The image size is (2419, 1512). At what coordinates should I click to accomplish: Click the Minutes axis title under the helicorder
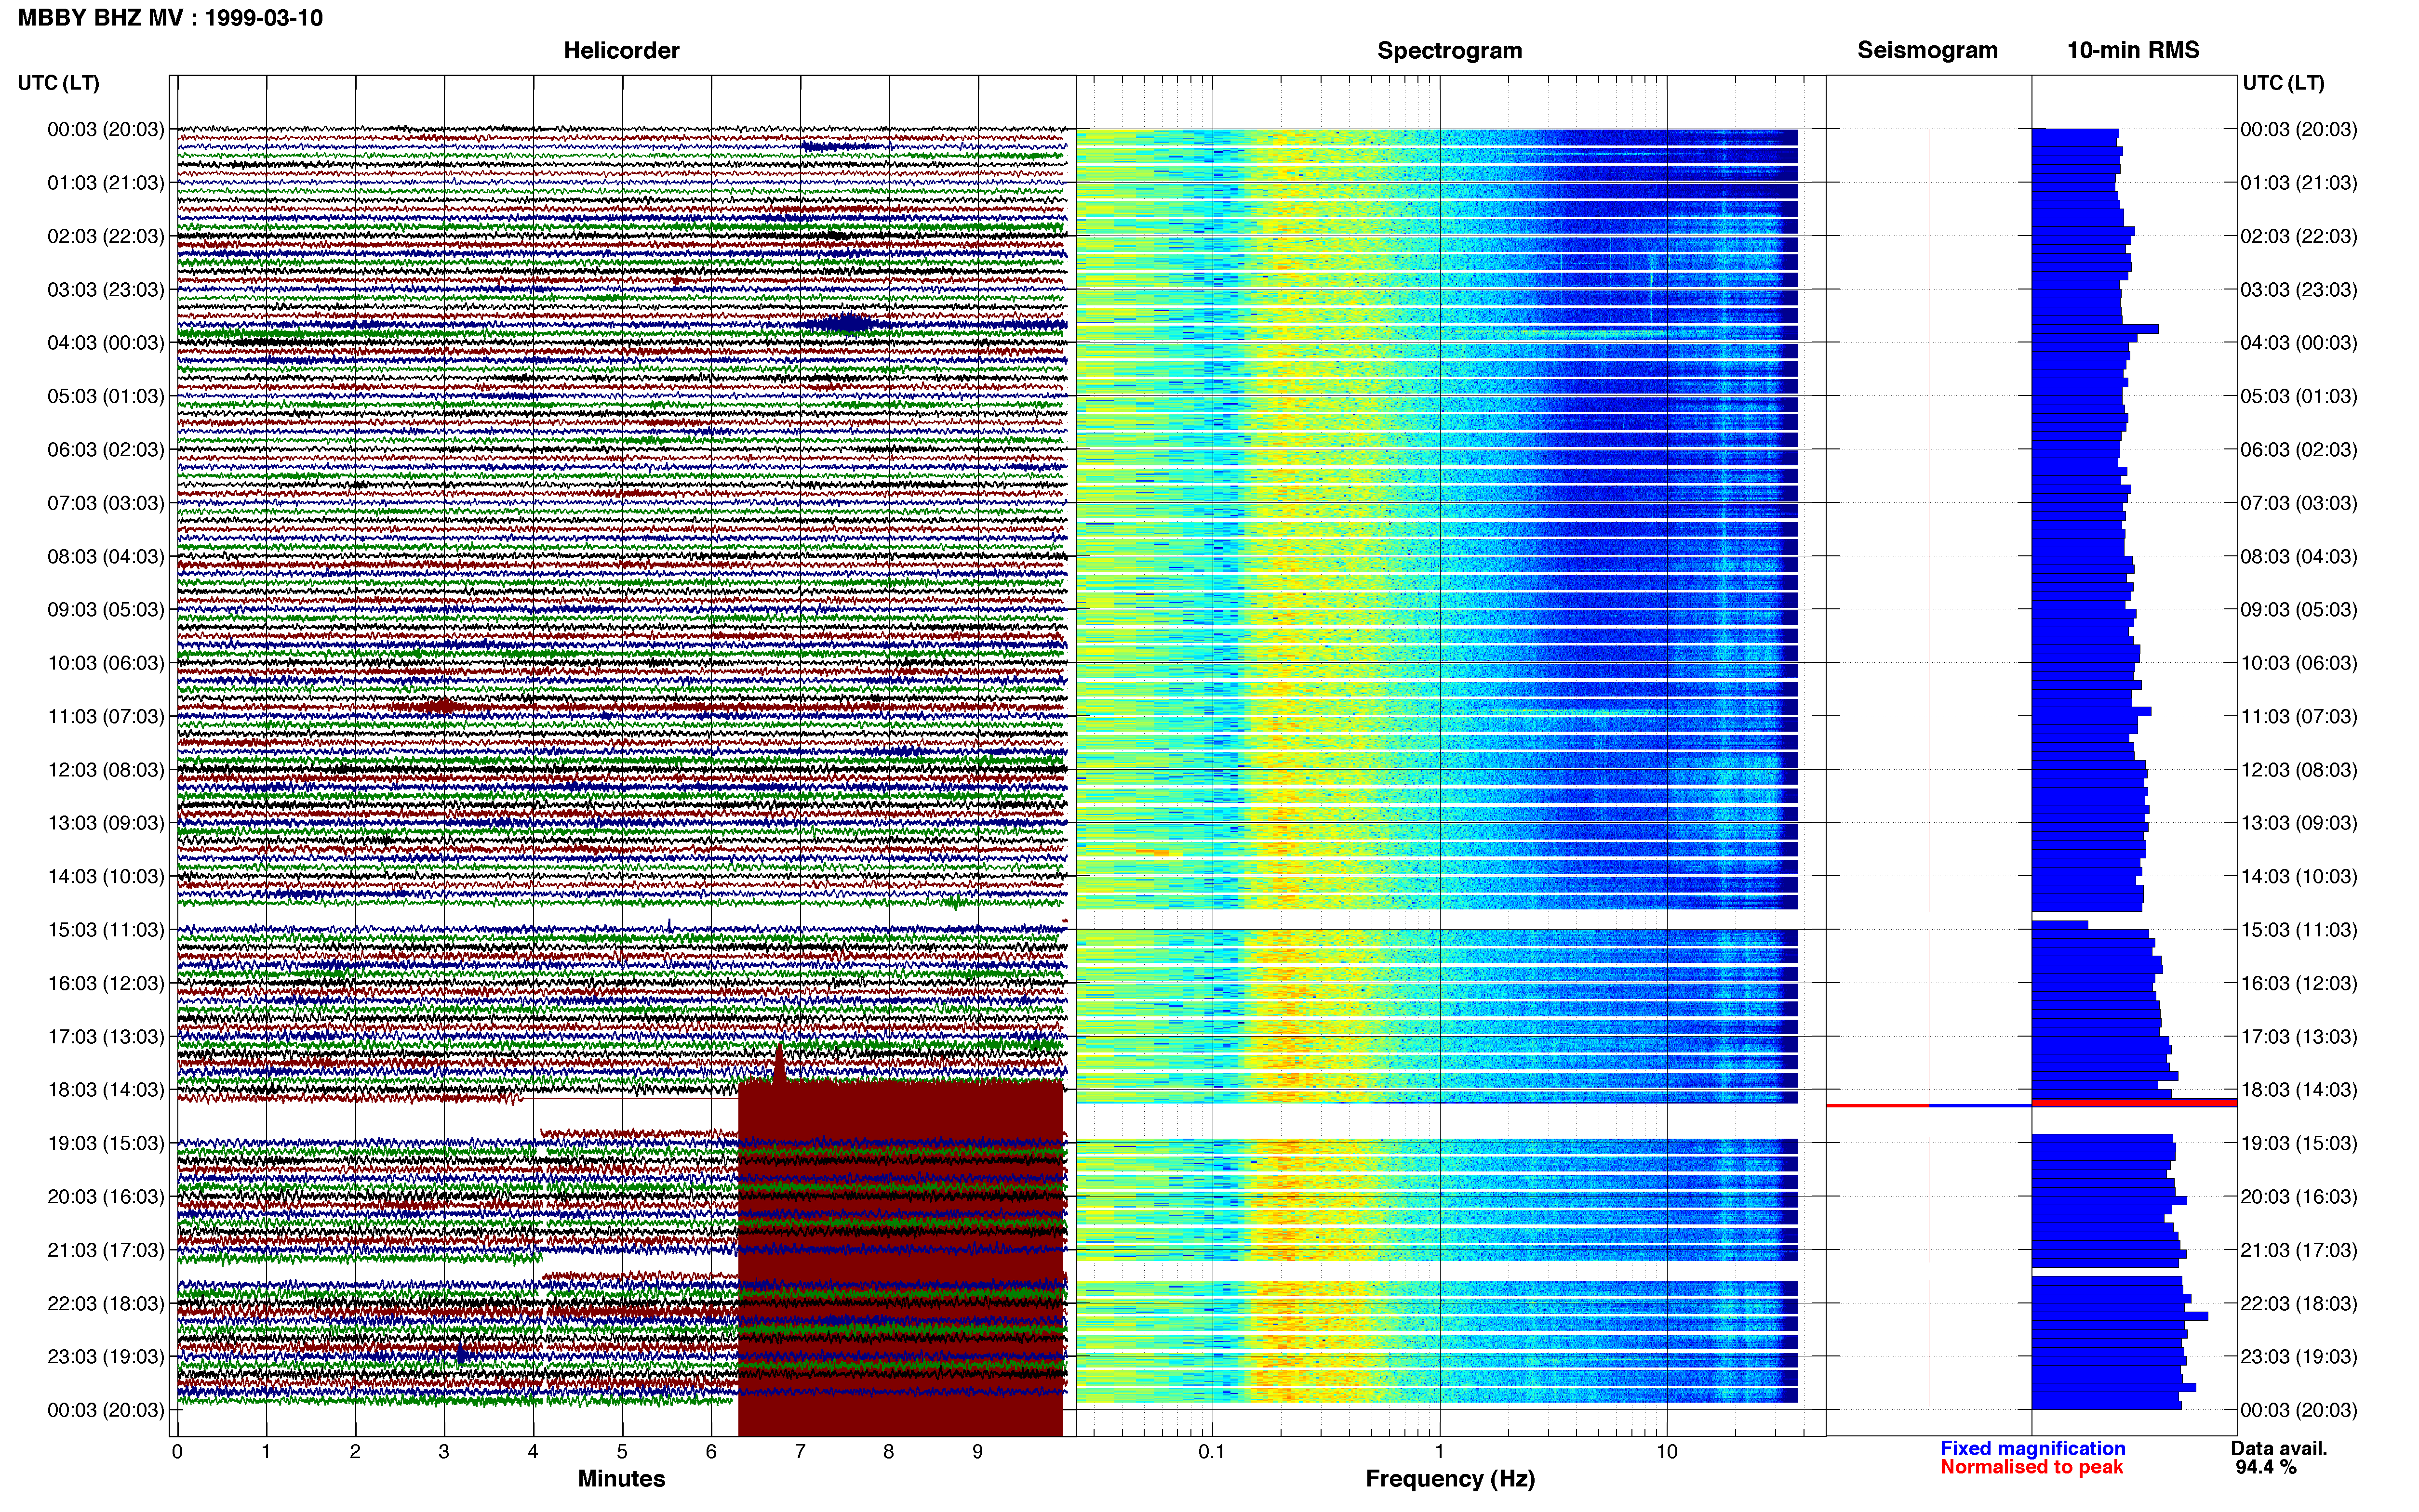pyautogui.click(x=621, y=1479)
